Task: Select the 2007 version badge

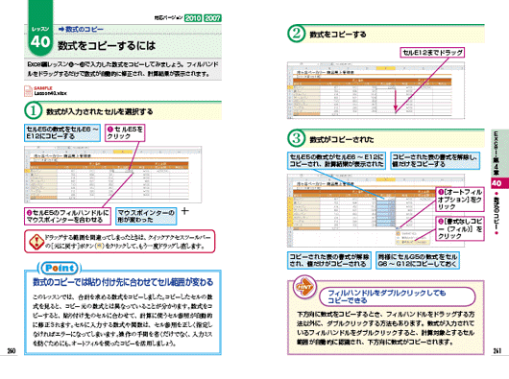Action: tap(212, 18)
